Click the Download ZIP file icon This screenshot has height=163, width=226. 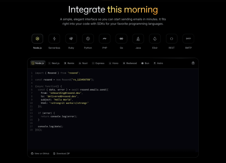click(54, 153)
